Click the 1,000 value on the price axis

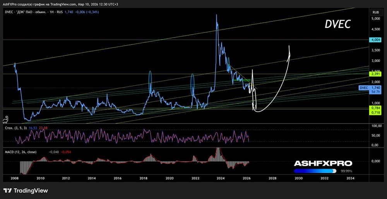375,103
